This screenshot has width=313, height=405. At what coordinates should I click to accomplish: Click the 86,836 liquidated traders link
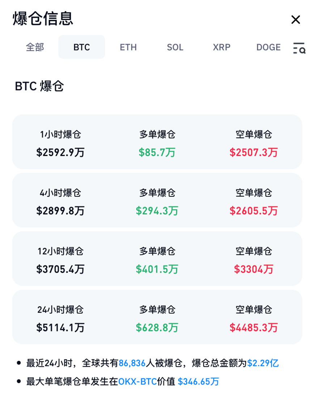[x=132, y=363]
